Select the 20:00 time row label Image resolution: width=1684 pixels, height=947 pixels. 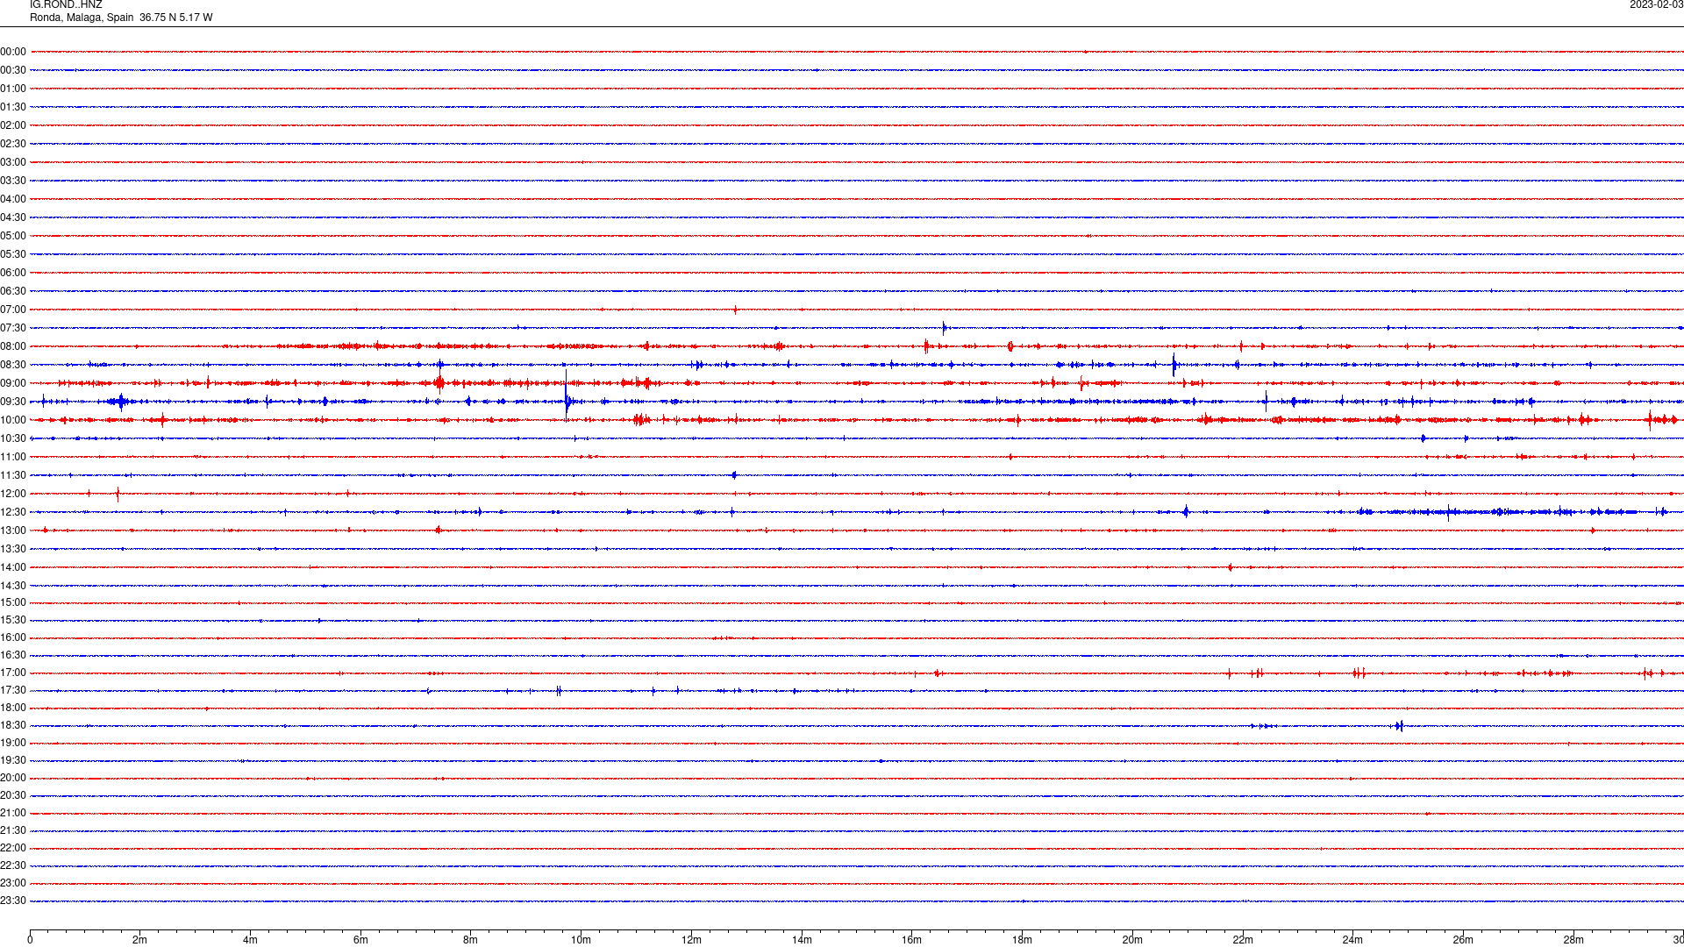pos(13,778)
